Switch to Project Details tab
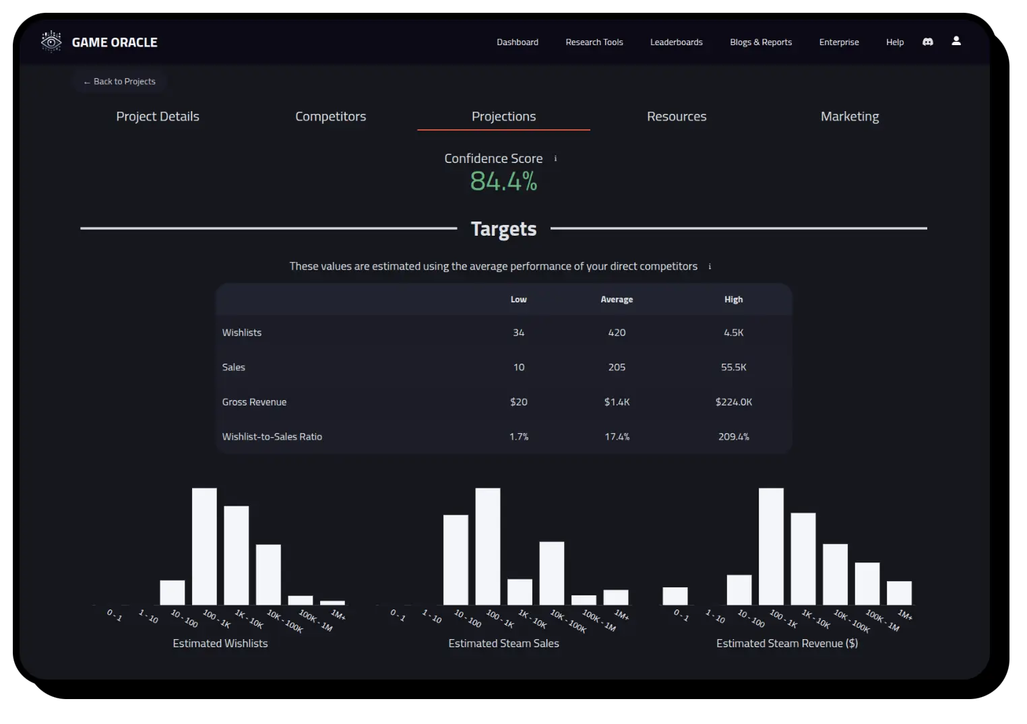 click(158, 117)
